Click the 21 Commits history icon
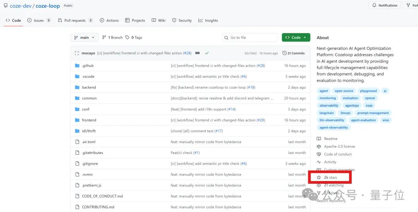Screen dimensions: 418x212 click(x=284, y=53)
